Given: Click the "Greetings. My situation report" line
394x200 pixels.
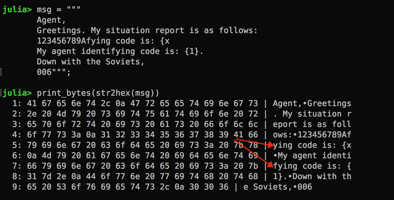Looking at the screenshot, I should tap(147, 30).
